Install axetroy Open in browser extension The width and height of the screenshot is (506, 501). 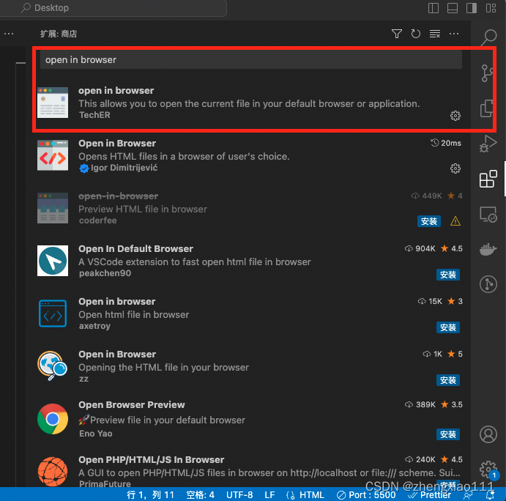point(448,327)
